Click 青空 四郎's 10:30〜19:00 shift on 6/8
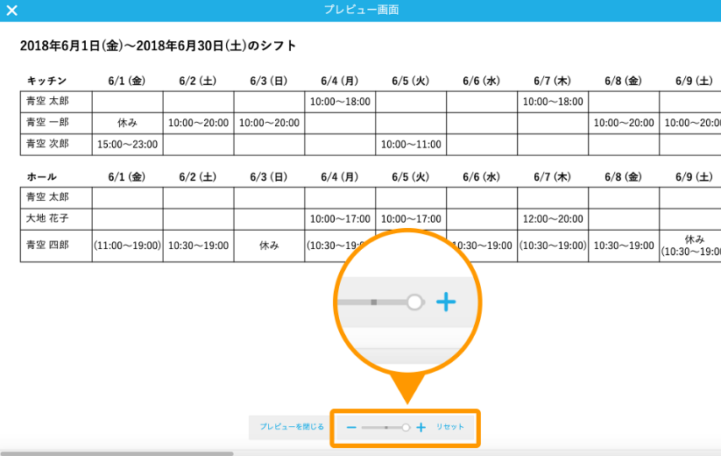Viewport: 721px width, 456px height. [624, 246]
